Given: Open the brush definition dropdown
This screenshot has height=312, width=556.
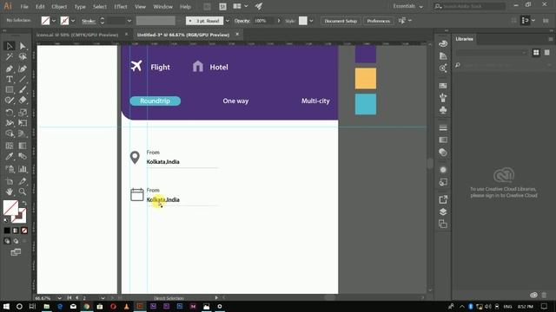Looking at the screenshot, I should coord(228,21).
